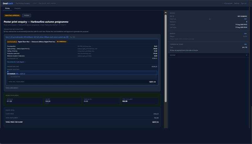The image size is (252, 144).
Task: Select the STD MARGIN radio option
Action: point(8,72)
